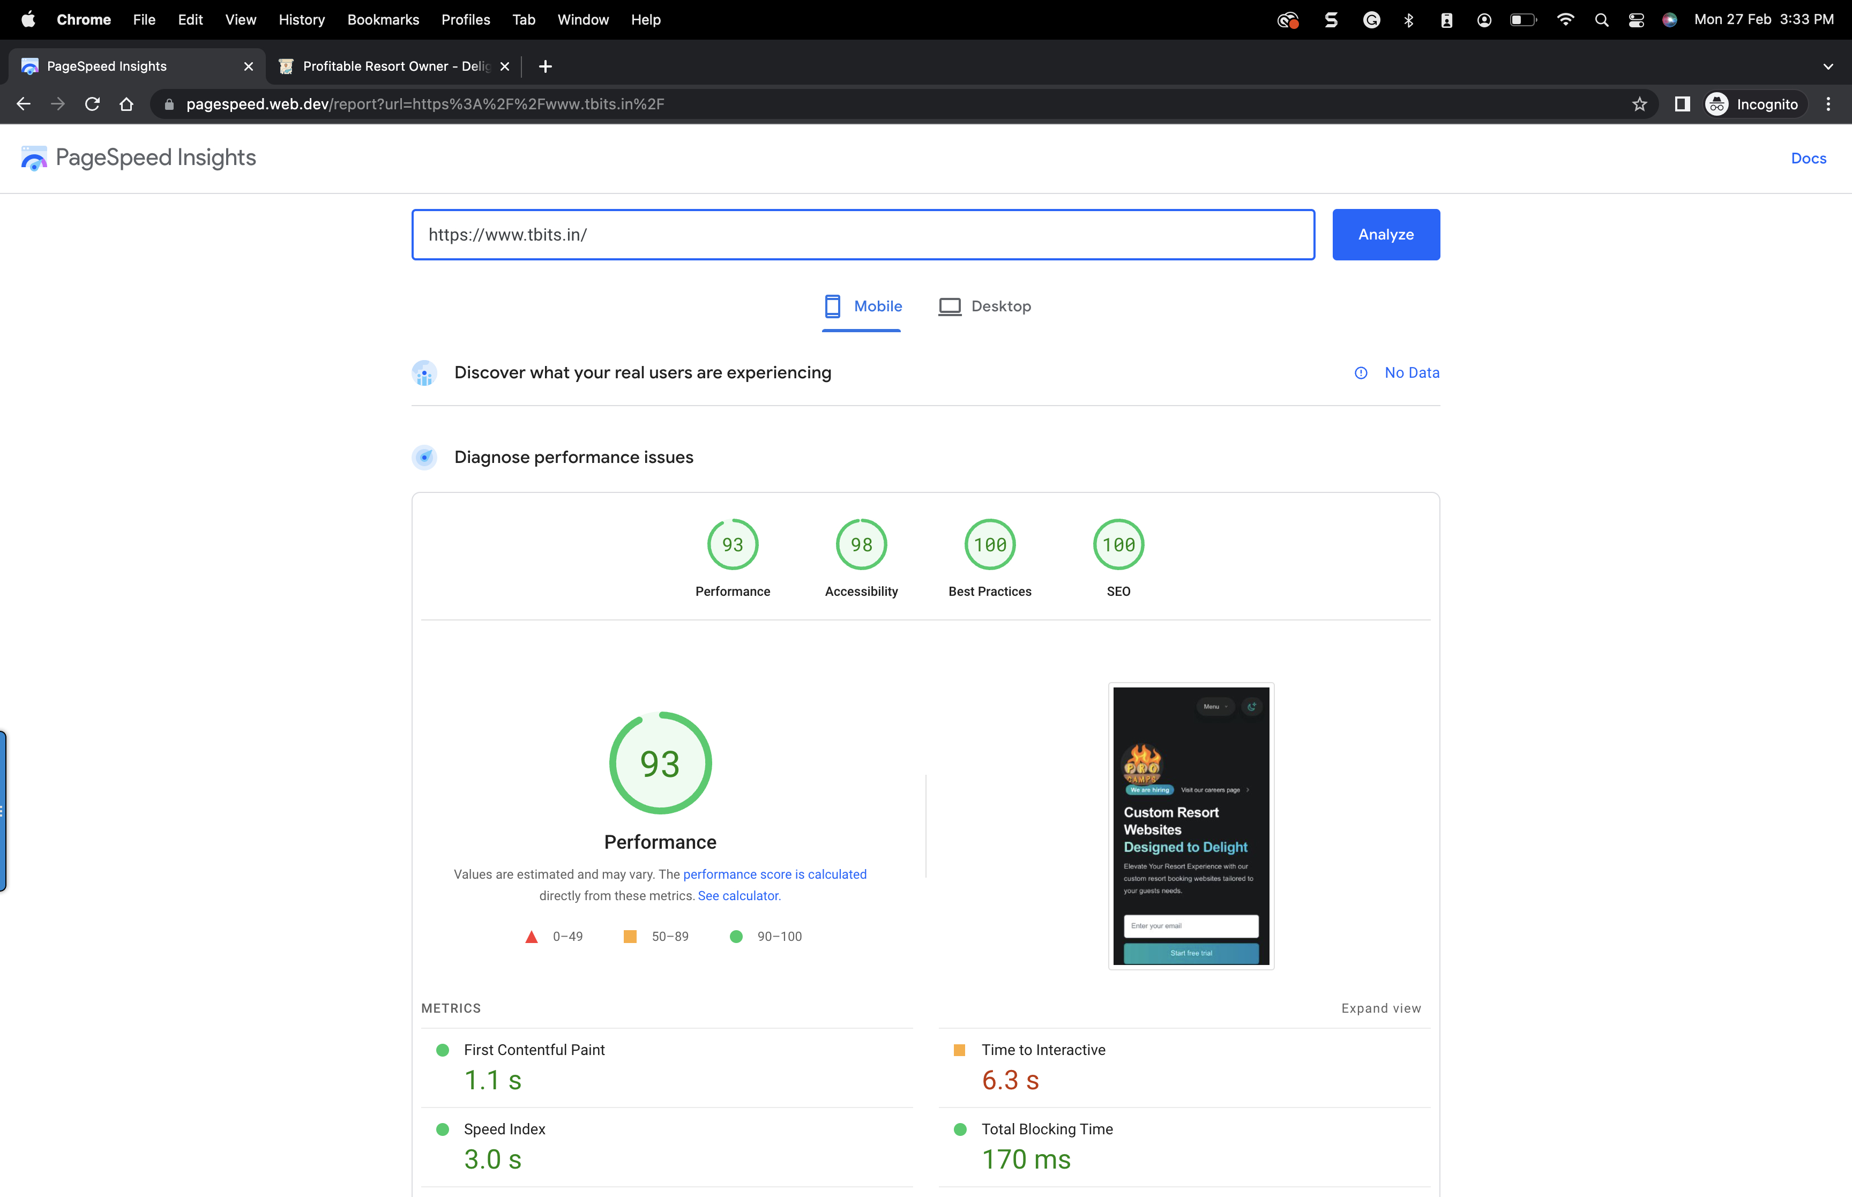Switch to the Mobile report tab
The image size is (1852, 1197).
[862, 306]
